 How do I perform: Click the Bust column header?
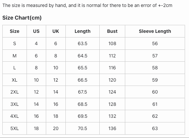[x=112, y=31]
